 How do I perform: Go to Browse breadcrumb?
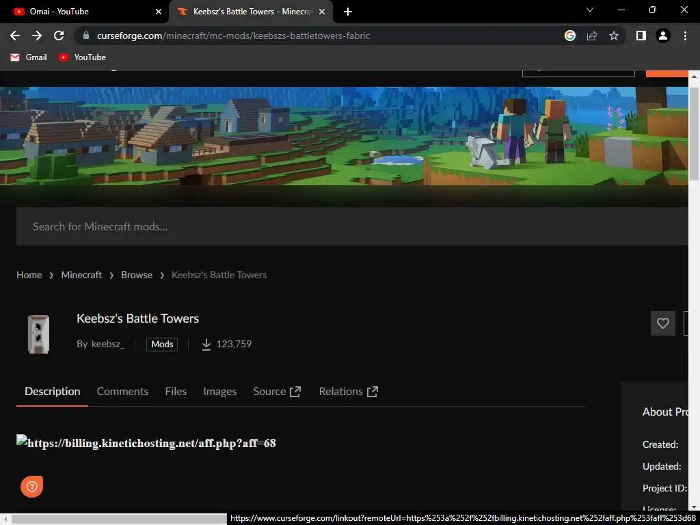click(x=137, y=275)
